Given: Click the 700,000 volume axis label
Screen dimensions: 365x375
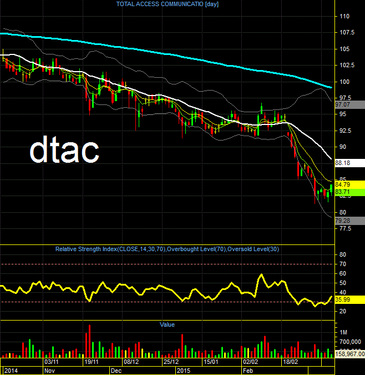Looking at the screenshot, I should coord(349,342).
